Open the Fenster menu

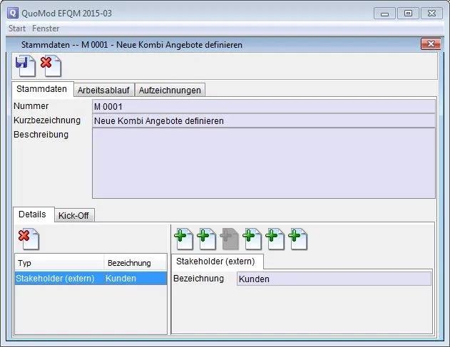(46, 29)
